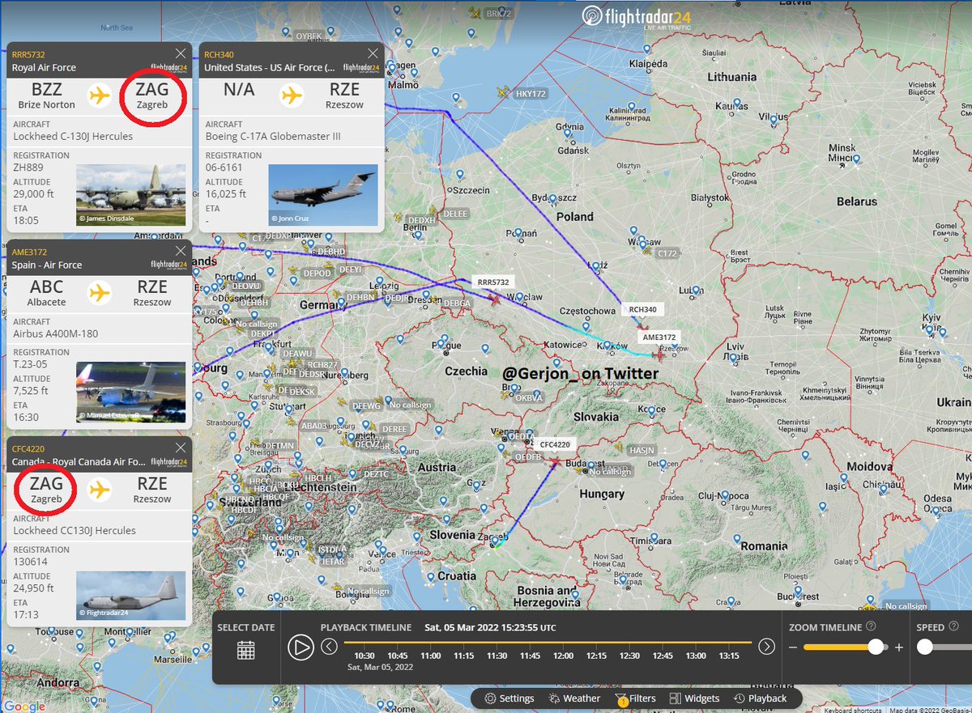Open Widgets in bottom toolbar
The height and width of the screenshot is (713, 972).
[694, 698]
